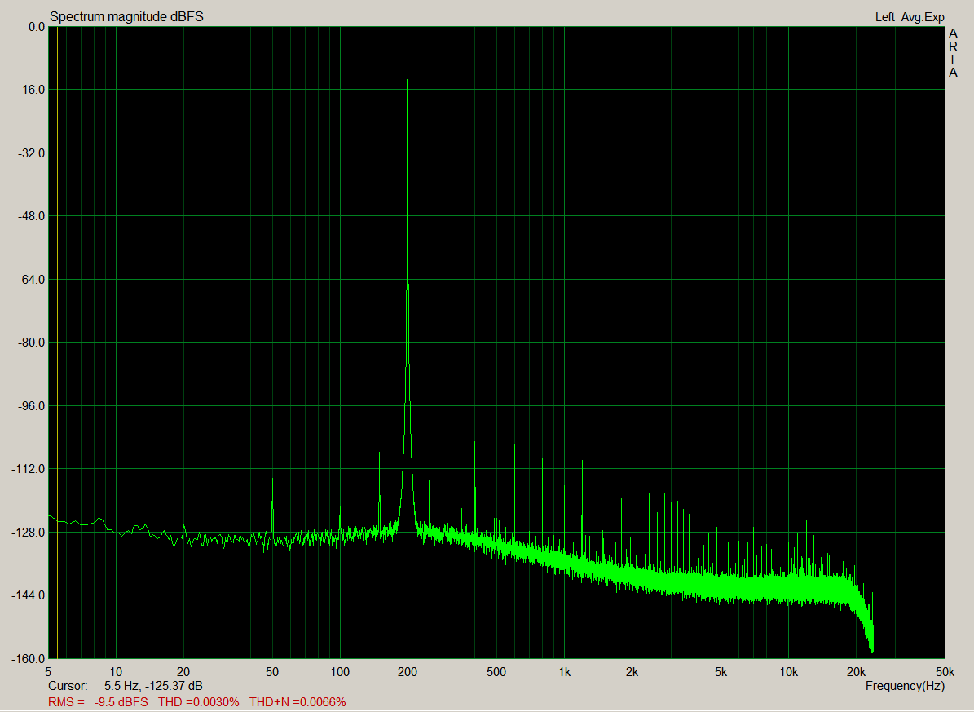This screenshot has width=974, height=712.
Task: Click the 10k frequency axis label
Action: pos(788,672)
